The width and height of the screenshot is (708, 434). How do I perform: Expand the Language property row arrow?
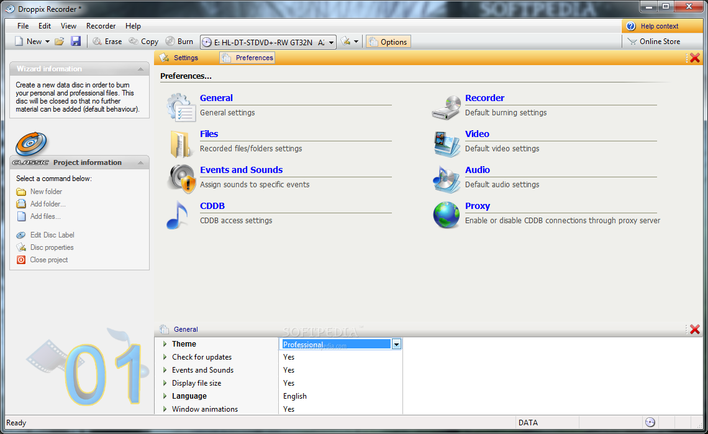tap(165, 396)
